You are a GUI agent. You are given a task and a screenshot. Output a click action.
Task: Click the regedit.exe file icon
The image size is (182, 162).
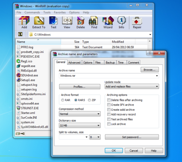click(x=18, y=66)
